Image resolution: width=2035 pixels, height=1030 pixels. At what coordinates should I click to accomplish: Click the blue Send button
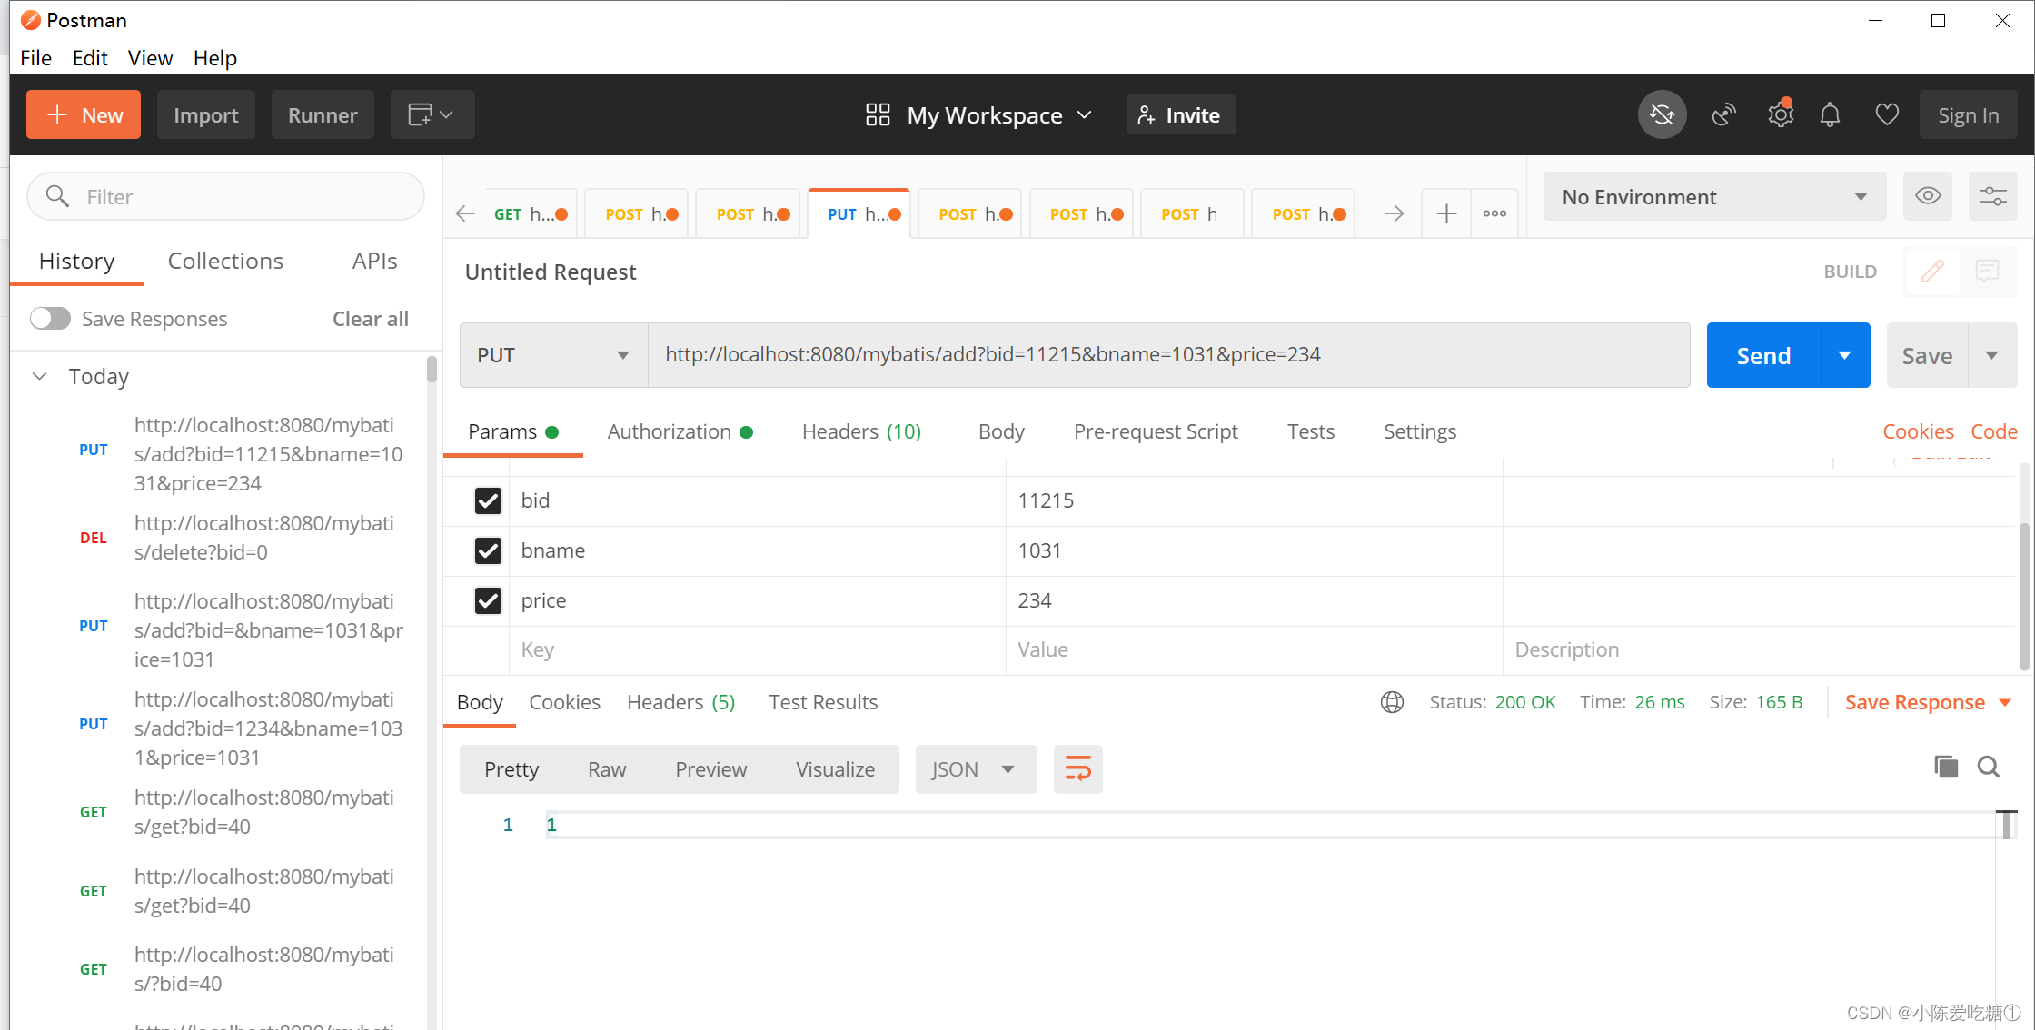point(1762,355)
